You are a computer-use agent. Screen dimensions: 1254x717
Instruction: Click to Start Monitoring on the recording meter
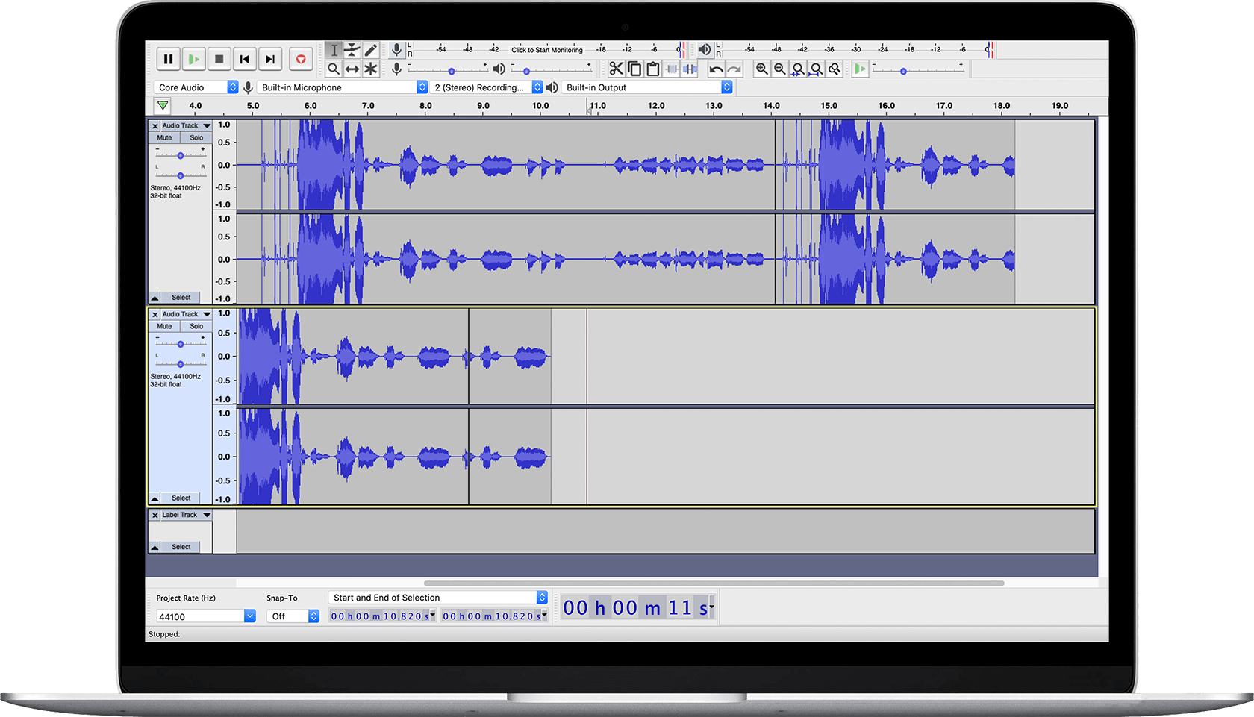pyautogui.click(x=546, y=49)
